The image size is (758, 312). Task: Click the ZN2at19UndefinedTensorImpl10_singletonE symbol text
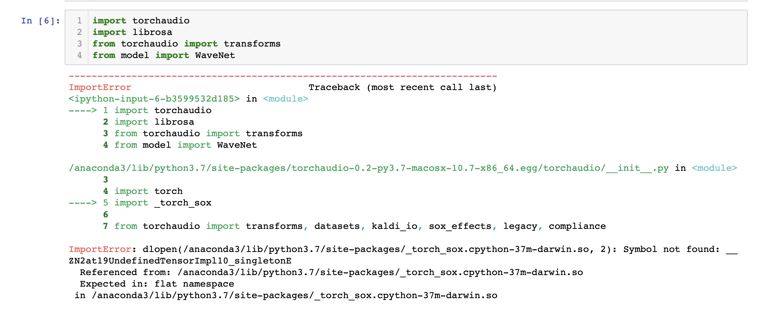pyautogui.click(x=180, y=261)
